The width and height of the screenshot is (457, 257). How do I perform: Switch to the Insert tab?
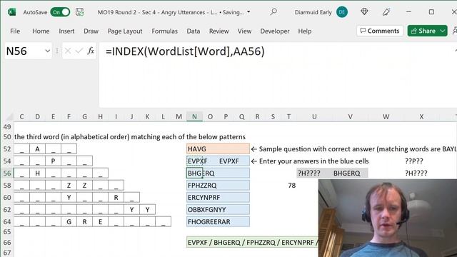pyautogui.click(x=66, y=31)
